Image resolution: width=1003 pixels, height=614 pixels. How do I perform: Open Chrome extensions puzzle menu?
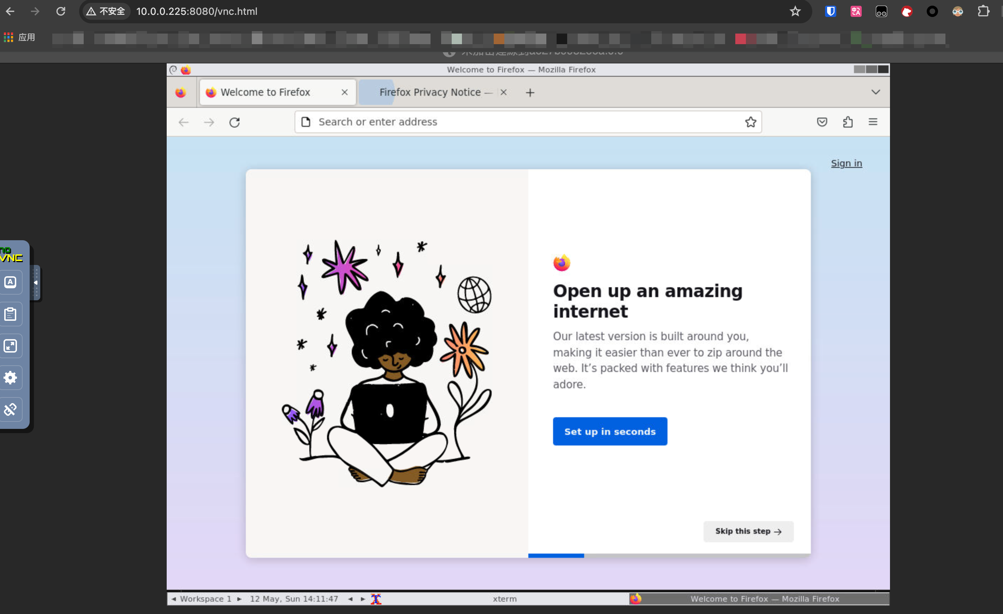[983, 11]
